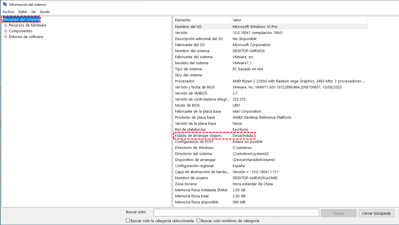Image resolution: width=399 pixels, height=225 pixels.
Task: Open the Ver menu
Action: (33, 12)
